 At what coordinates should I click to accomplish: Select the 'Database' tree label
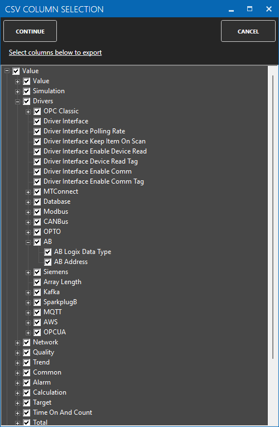tap(57, 201)
